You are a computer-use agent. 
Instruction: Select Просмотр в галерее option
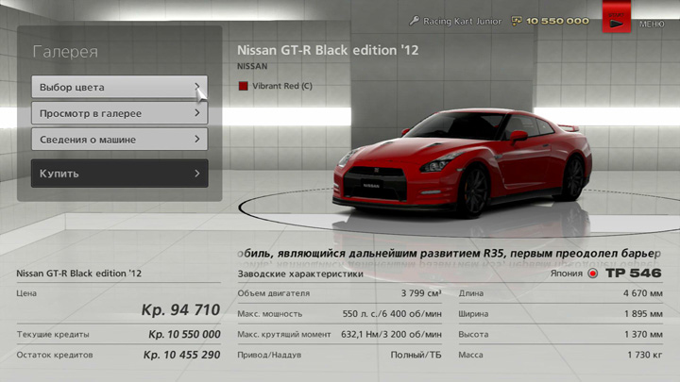pos(113,113)
